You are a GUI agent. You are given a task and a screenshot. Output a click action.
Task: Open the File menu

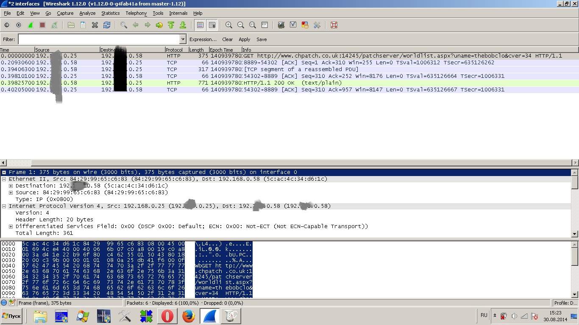pyautogui.click(x=7, y=13)
